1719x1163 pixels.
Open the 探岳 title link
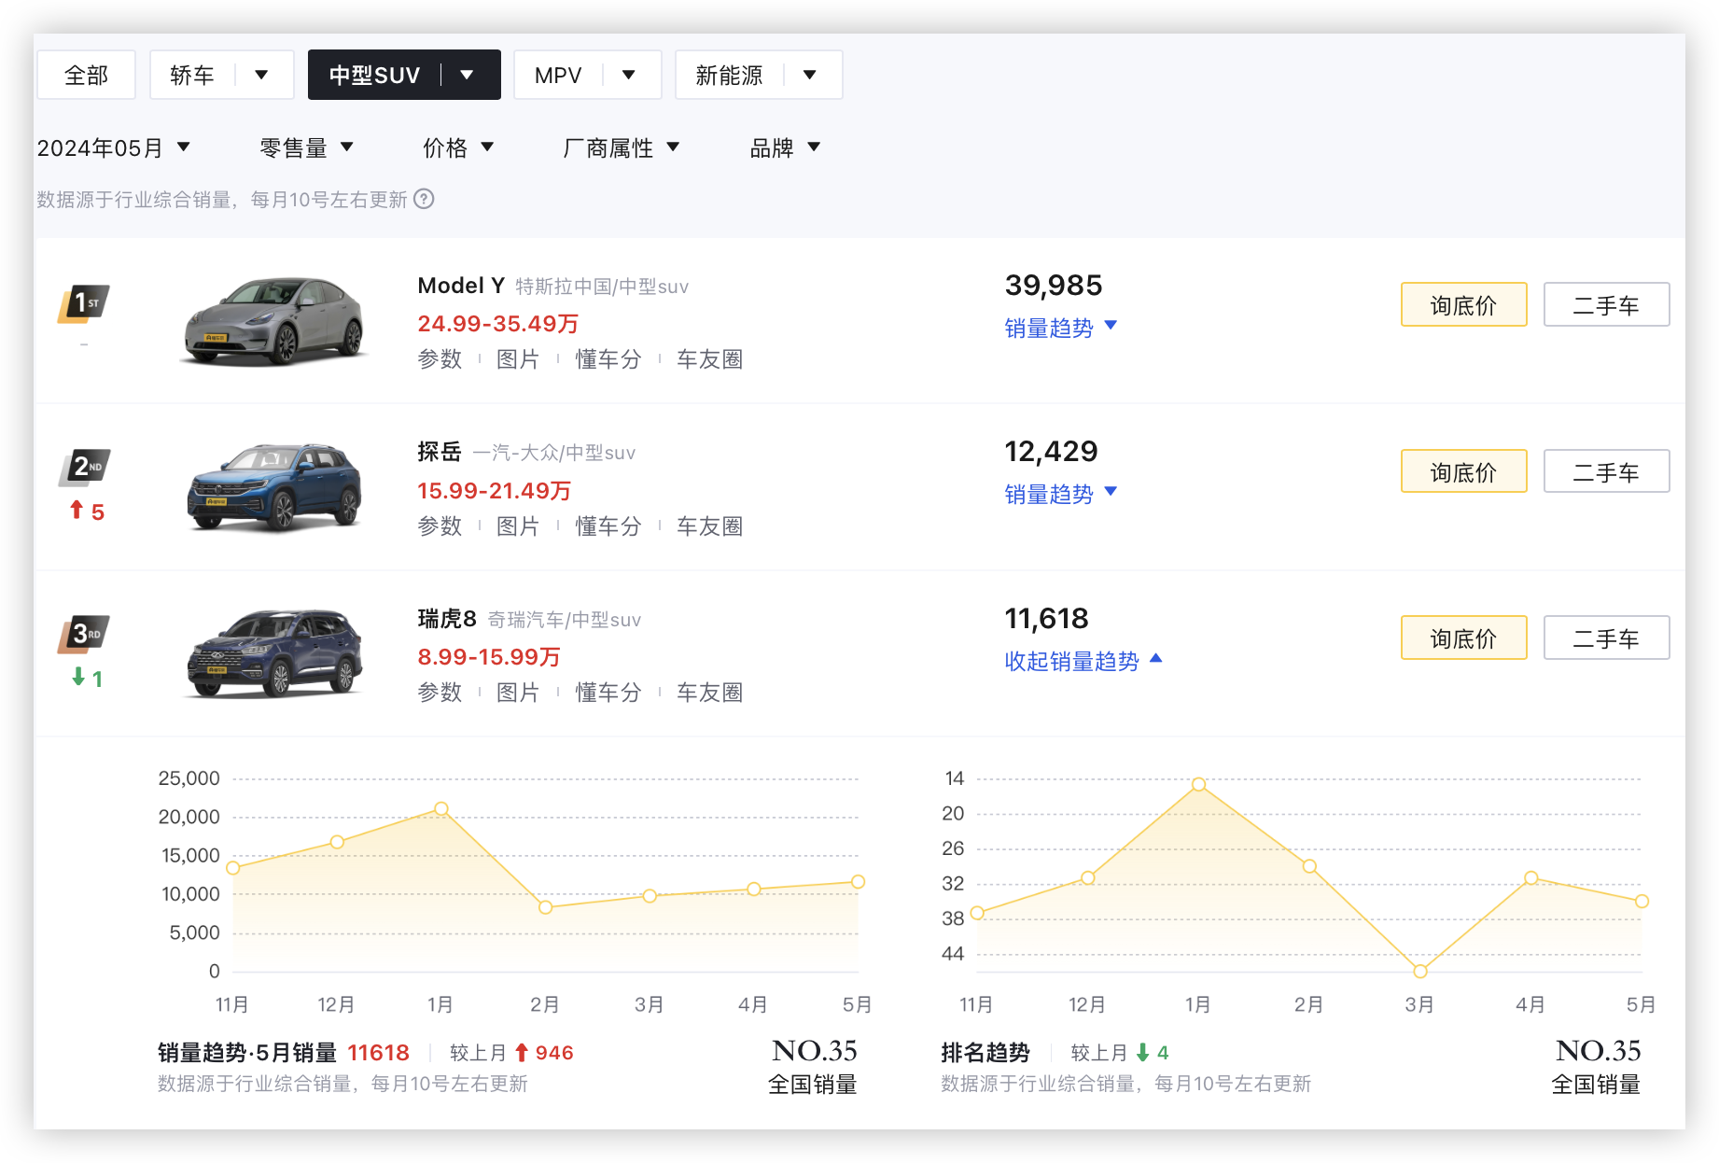[x=440, y=452]
